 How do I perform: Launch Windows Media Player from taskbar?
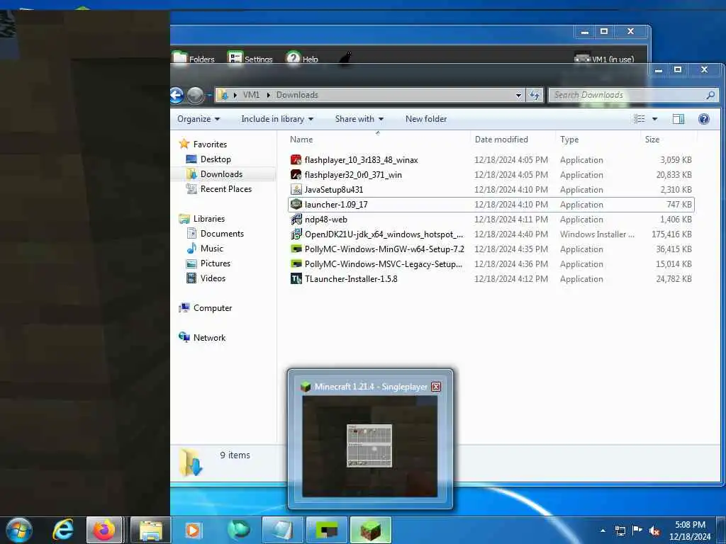point(193,530)
